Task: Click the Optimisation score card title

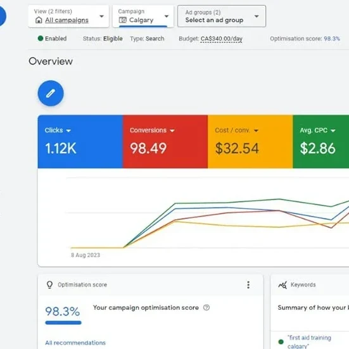Action: point(82,284)
